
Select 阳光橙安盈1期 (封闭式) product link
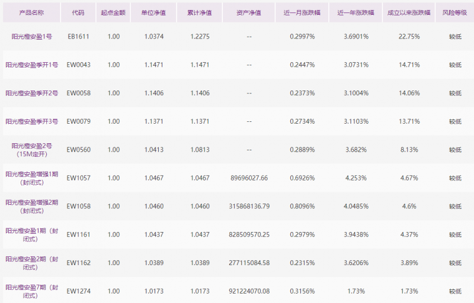click(x=32, y=234)
